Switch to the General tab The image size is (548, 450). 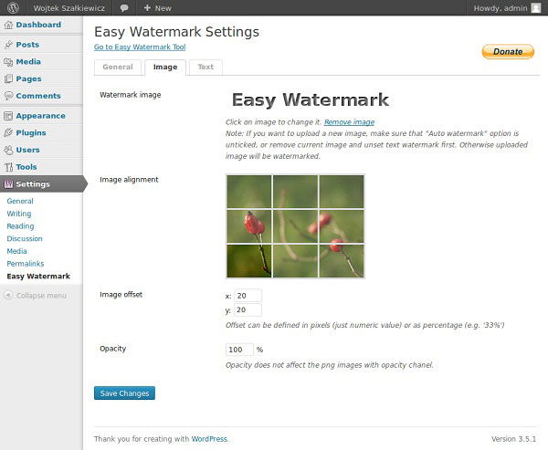click(x=118, y=67)
